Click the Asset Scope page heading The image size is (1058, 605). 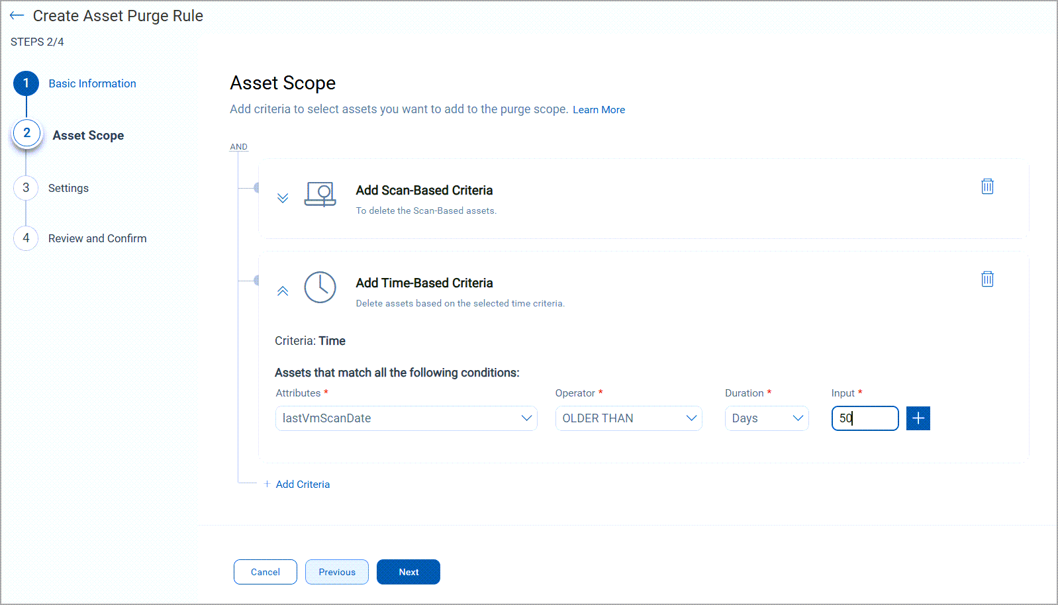283,83
